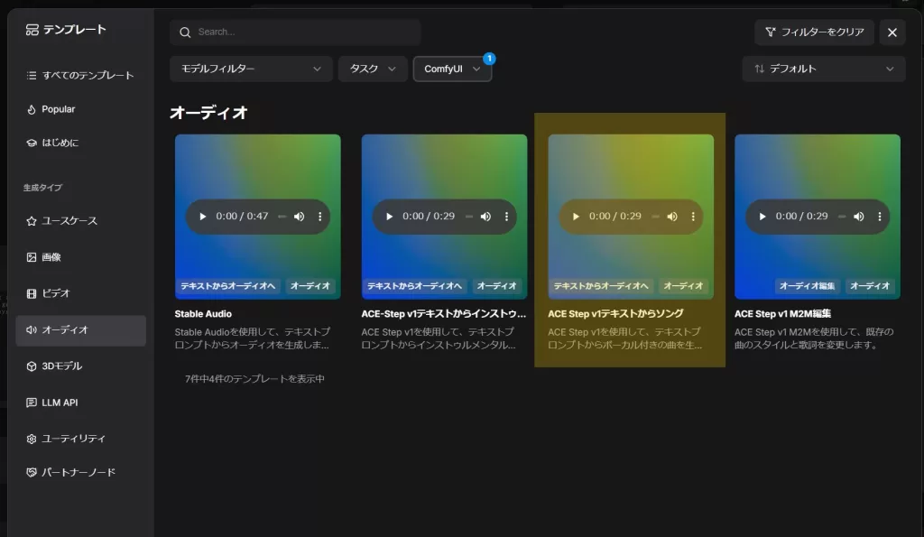Go to the Popular templates section

click(59, 109)
